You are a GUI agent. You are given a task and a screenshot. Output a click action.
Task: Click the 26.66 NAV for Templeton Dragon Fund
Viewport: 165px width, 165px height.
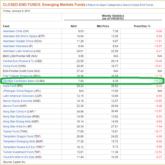pyautogui.click(x=80, y=137)
